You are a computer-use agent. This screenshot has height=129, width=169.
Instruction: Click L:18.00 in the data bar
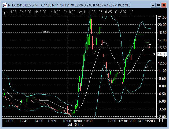click(55, 12)
